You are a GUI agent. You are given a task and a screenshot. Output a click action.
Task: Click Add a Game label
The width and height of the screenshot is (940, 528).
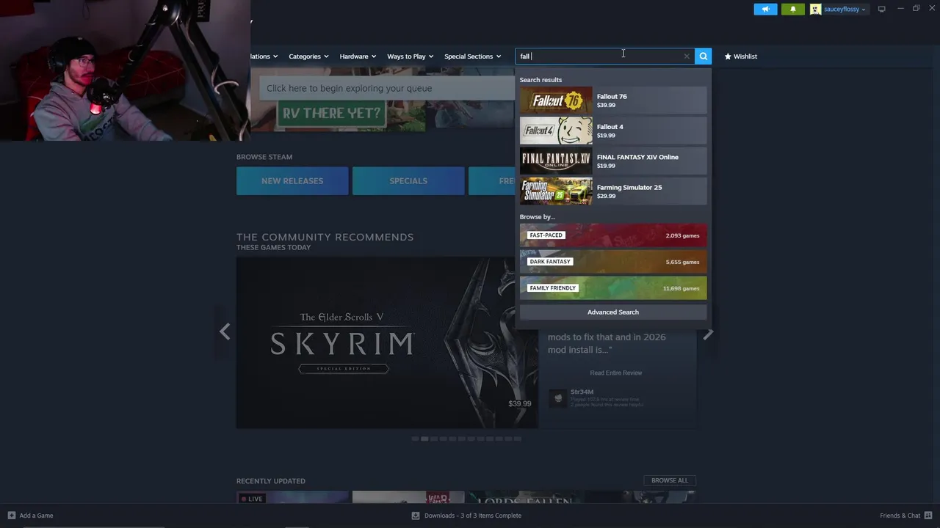(x=36, y=516)
